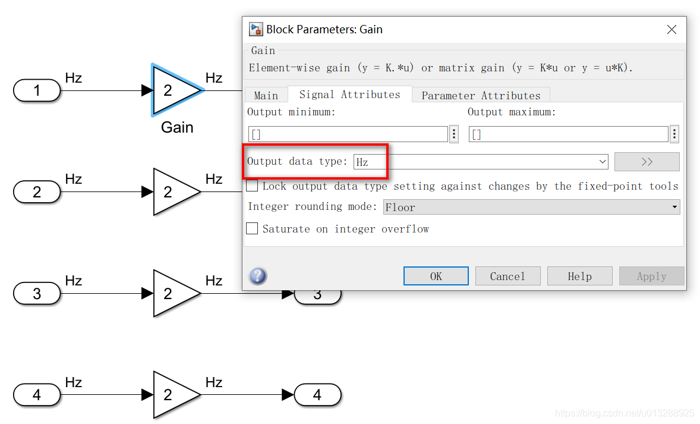Switch to the Main tab

tap(266, 95)
